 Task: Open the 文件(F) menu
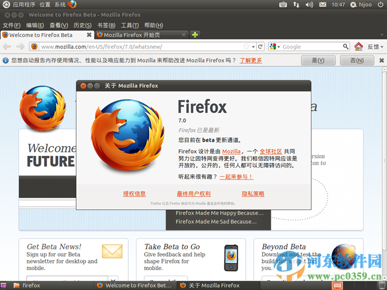click(12, 25)
